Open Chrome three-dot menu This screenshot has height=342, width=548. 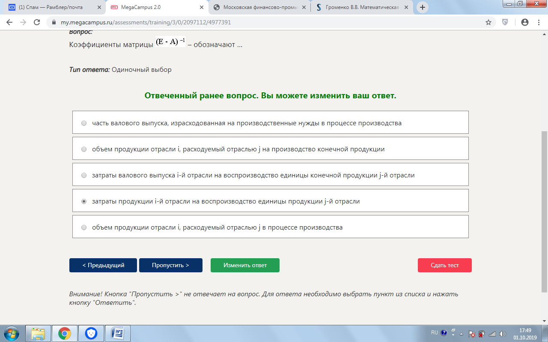(538, 22)
